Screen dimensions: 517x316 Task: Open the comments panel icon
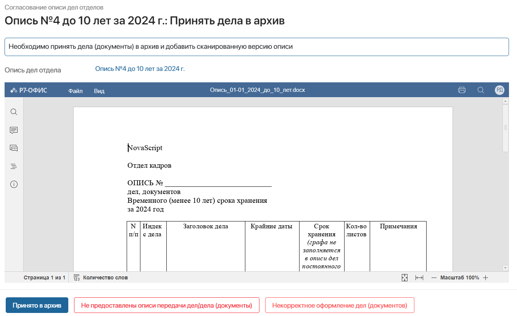(14, 130)
